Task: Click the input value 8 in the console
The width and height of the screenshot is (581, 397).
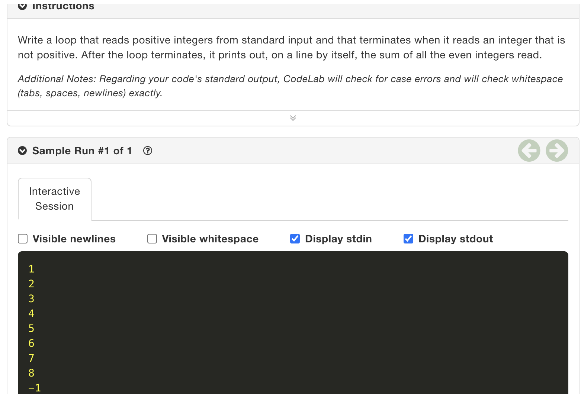Action: click(31, 373)
